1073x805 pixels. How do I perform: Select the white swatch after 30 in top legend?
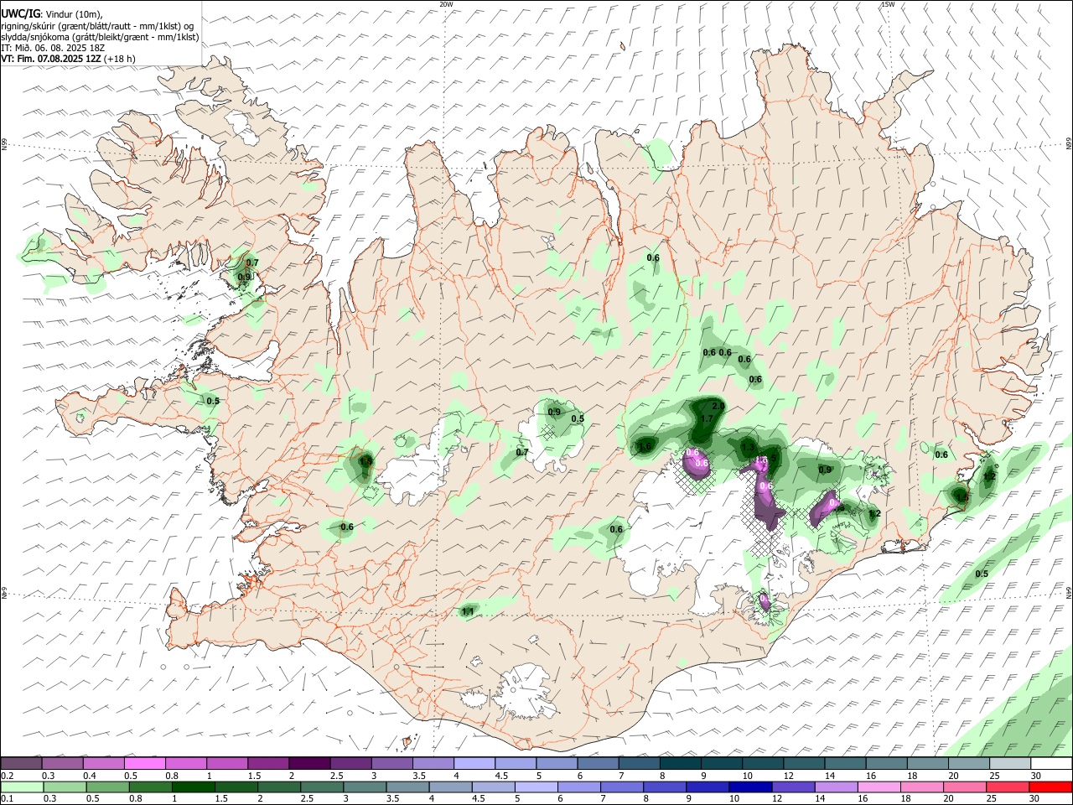[1050, 763]
